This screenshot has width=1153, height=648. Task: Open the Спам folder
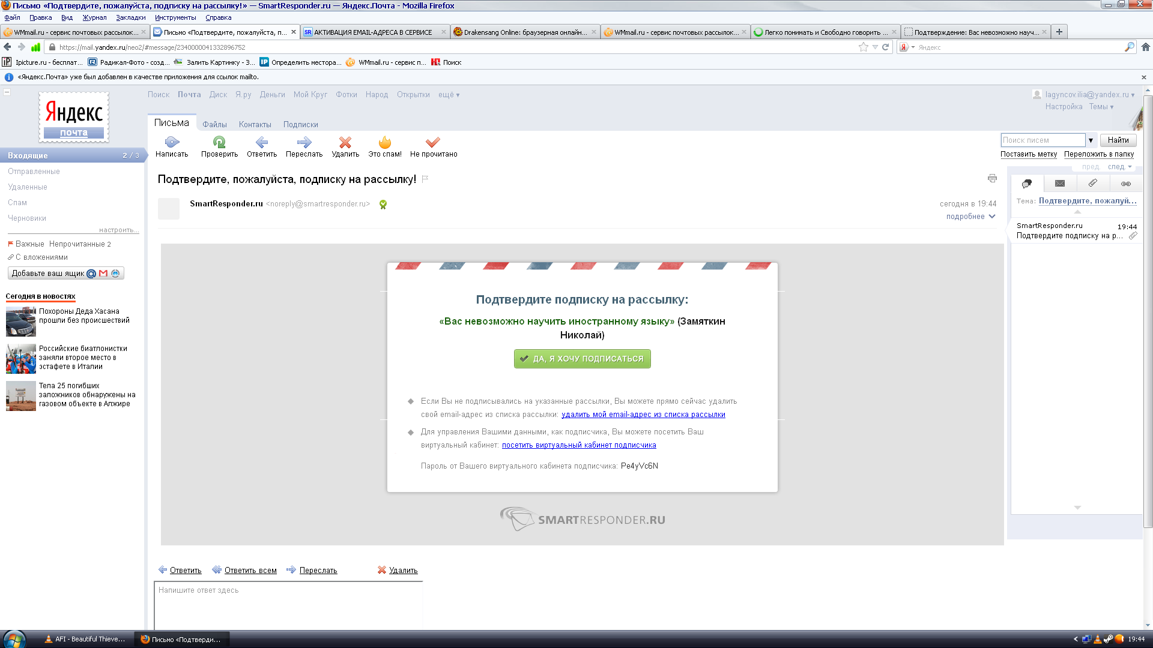coord(17,203)
